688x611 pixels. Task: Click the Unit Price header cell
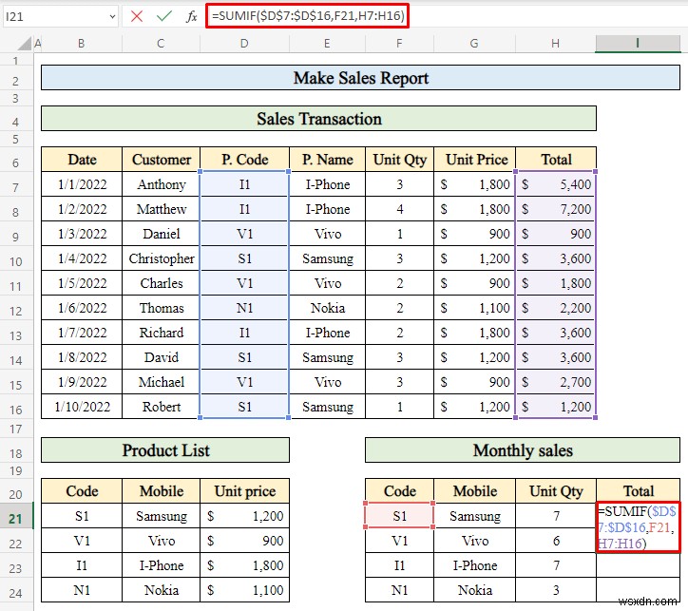476,160
